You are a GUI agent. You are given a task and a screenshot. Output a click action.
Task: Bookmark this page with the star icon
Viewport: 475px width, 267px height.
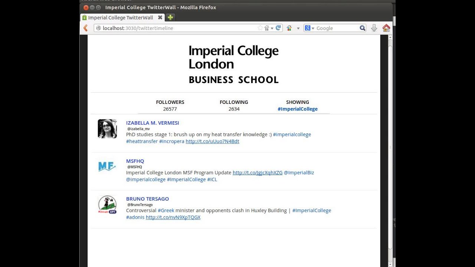tap(260, 28)
